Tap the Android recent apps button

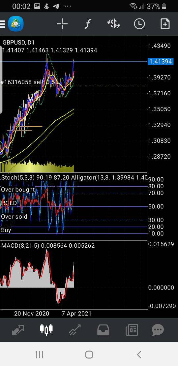(x=40, y=354)
